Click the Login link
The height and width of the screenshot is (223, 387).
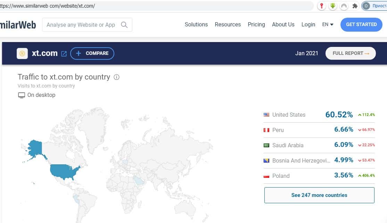(x=308, y=25)
